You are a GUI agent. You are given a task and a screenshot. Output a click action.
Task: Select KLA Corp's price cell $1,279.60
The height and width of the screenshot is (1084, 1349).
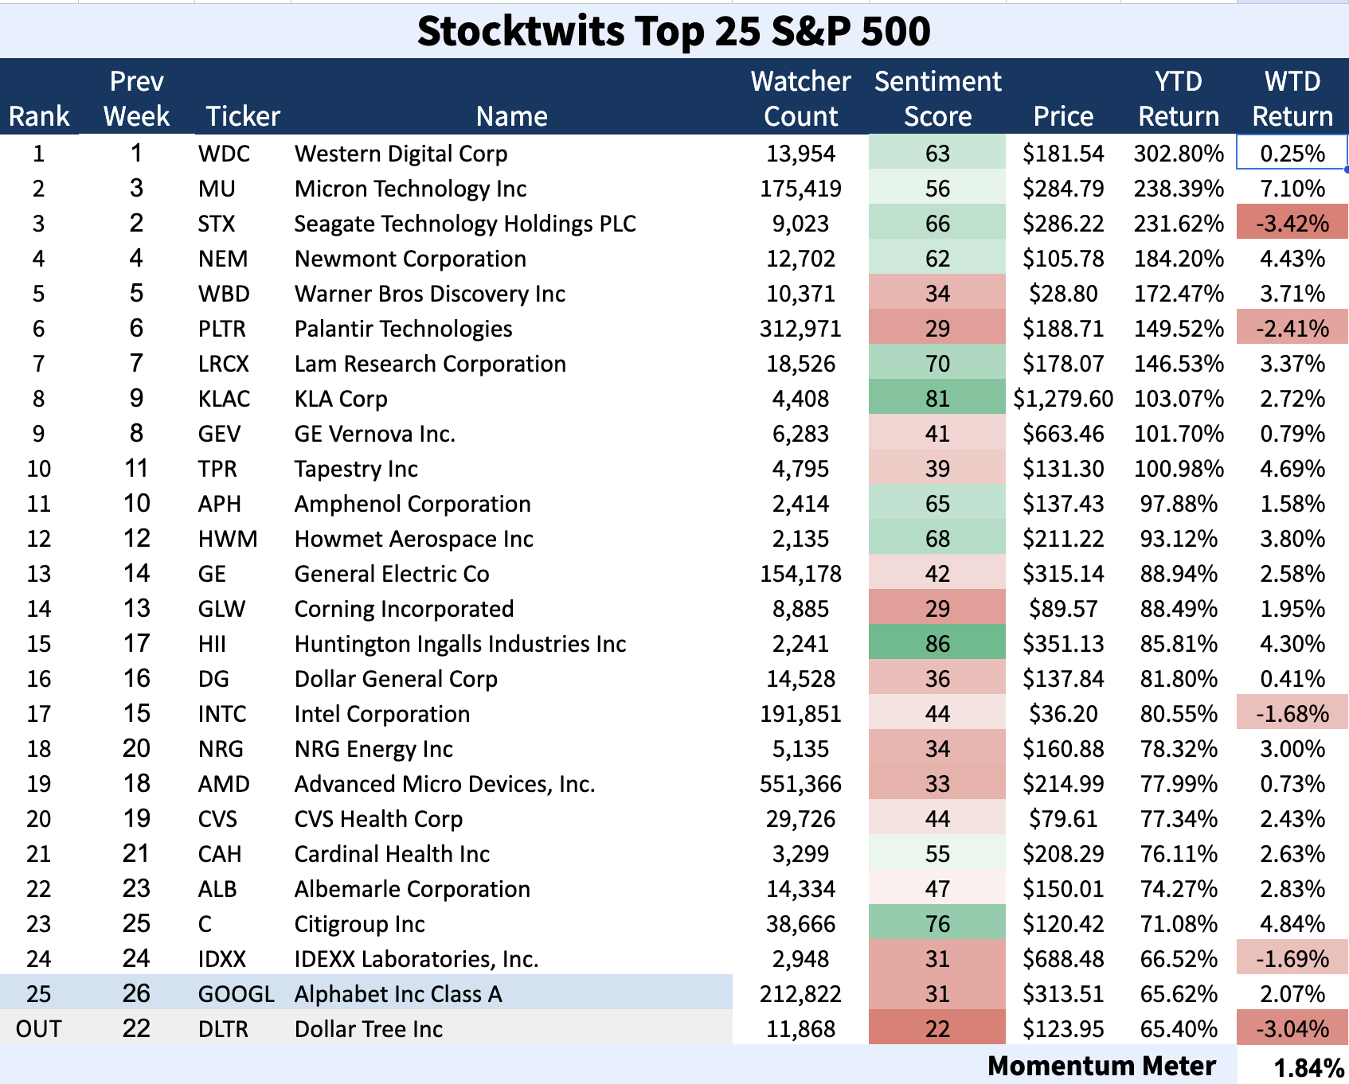click(1063, 399)
